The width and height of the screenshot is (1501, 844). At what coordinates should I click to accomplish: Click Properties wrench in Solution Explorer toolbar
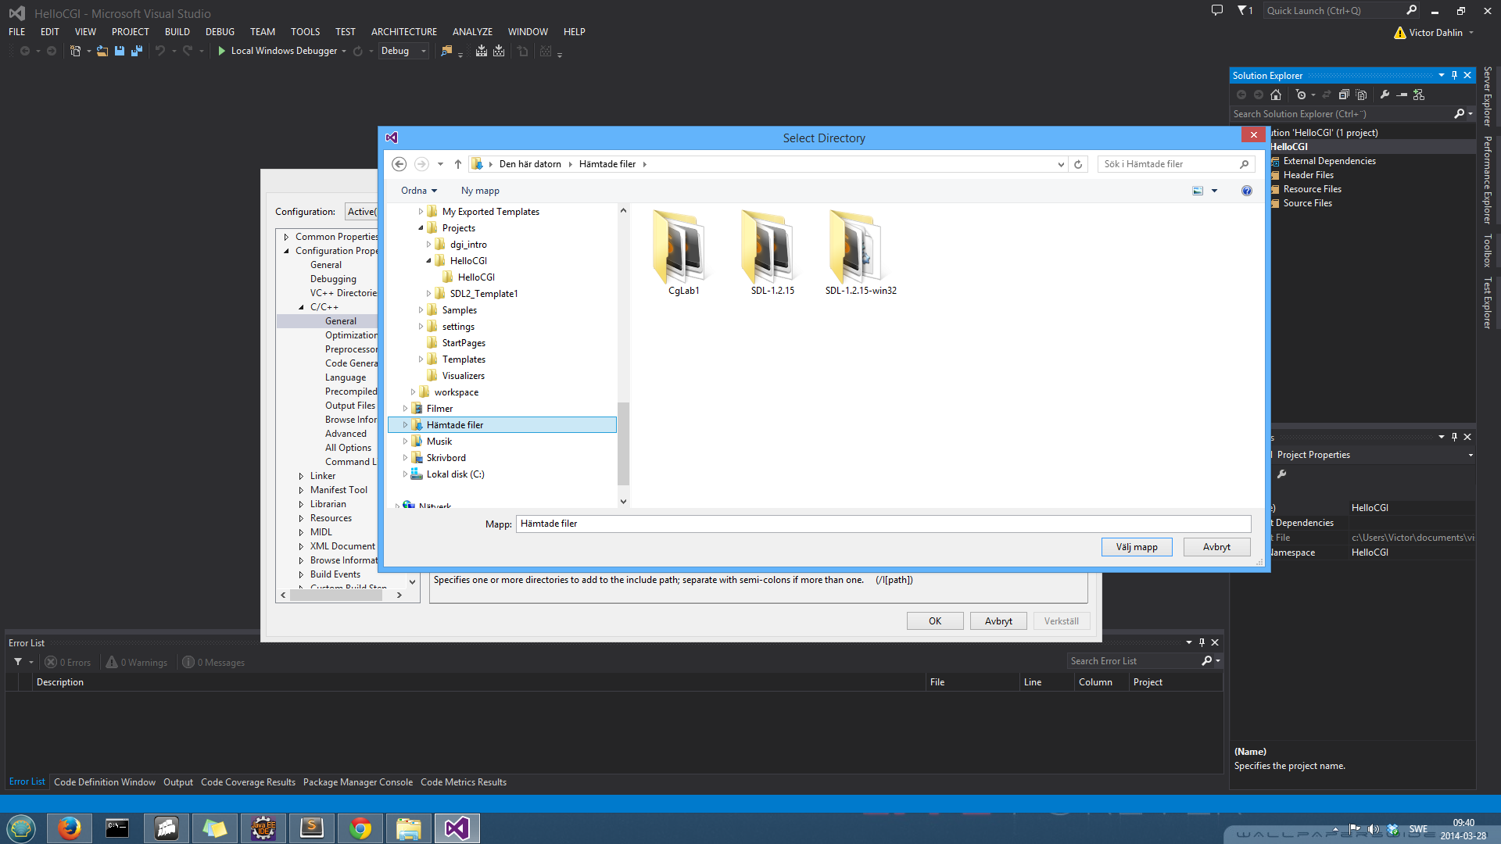(1385, 95)
